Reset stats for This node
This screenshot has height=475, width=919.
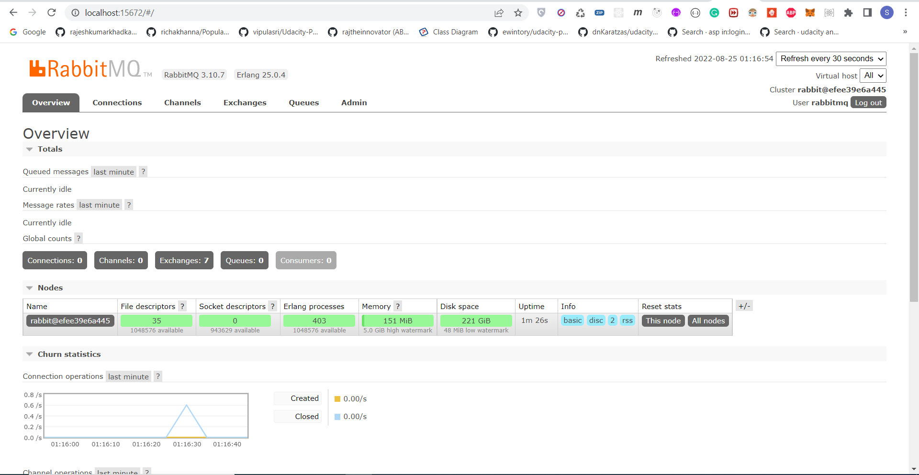pos(663,320)
